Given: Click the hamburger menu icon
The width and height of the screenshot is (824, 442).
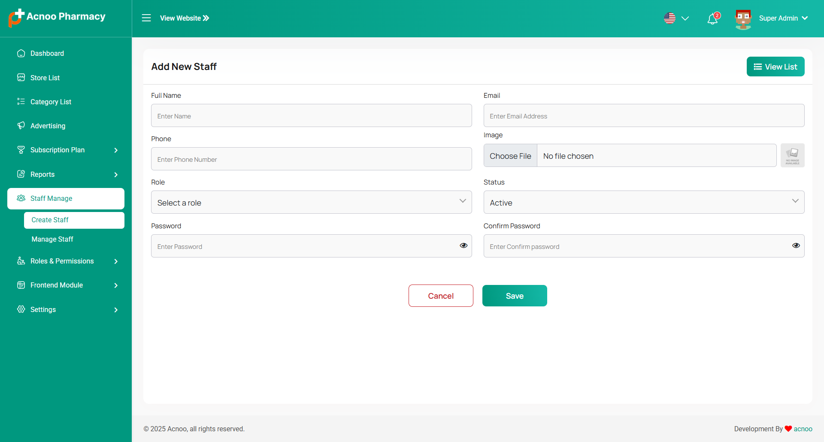Looking at the screenshot, I should click(x=146, y=18).
